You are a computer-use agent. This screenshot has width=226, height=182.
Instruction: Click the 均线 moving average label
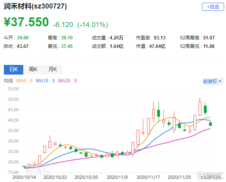coord(9,81)
